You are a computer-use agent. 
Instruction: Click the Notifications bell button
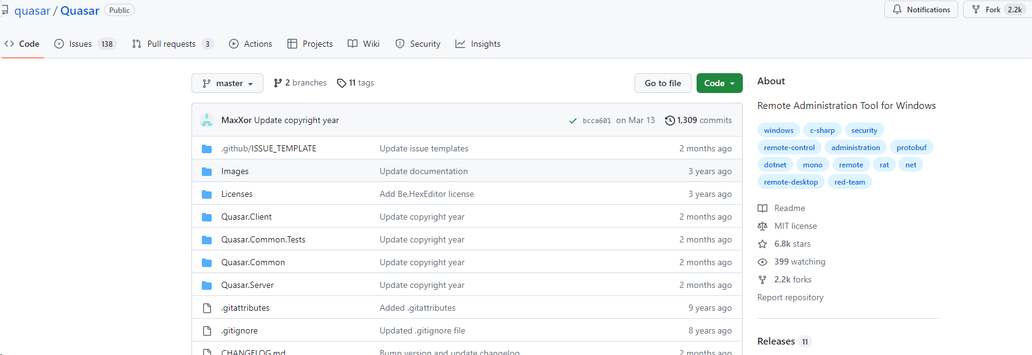(921, 9)
